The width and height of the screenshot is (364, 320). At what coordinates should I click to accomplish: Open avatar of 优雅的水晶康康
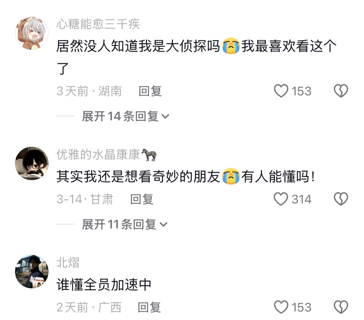click(32, 163)
